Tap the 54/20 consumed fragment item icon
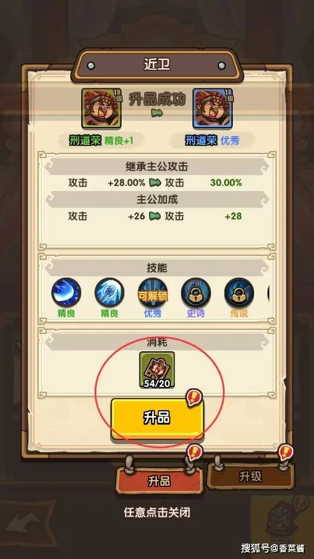 pos(157,370)
